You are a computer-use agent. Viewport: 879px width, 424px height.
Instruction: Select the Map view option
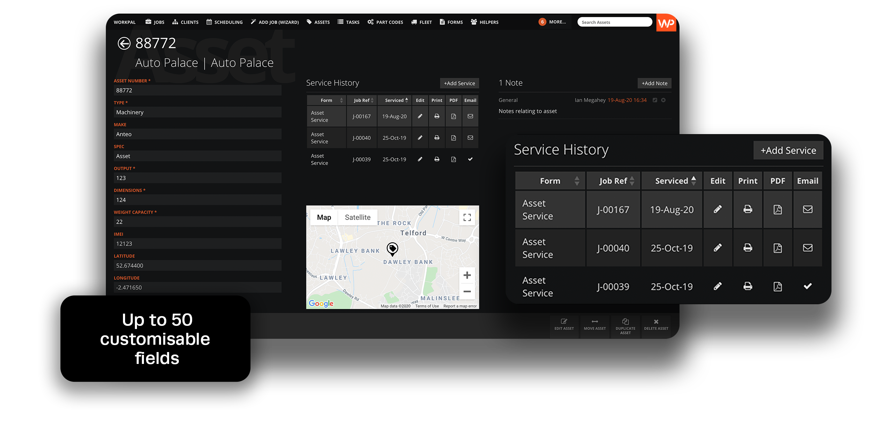point(324,217)
